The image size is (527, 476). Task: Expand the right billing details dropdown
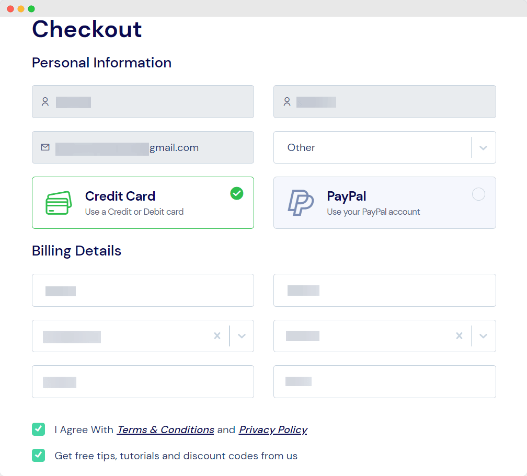click(483, 336)
